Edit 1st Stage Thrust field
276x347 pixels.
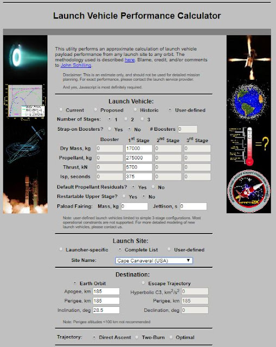(139, 168)
